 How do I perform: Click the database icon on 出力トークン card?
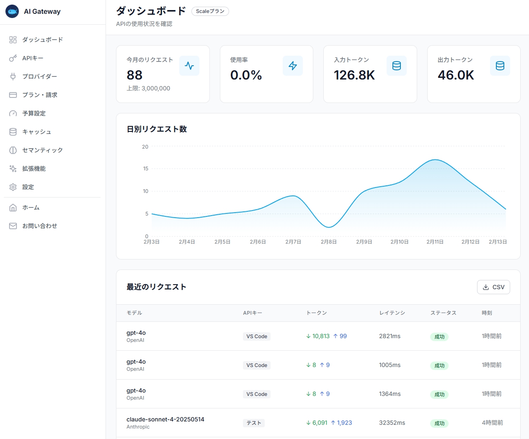click(x=500, y=66)
